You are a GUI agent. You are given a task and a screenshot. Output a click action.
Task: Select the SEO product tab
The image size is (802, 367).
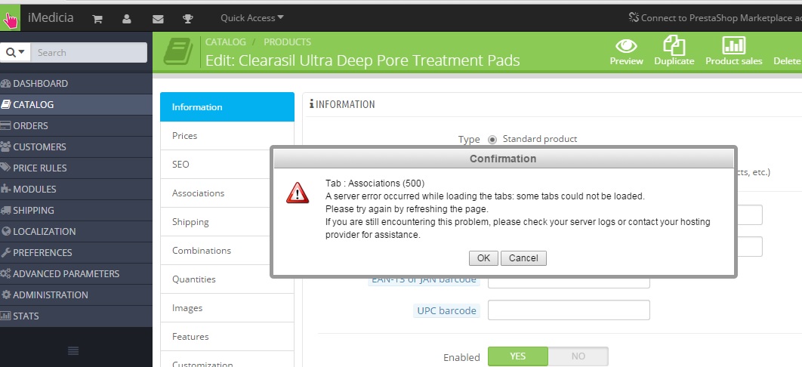pyautogui.click(x=227, y=164)
